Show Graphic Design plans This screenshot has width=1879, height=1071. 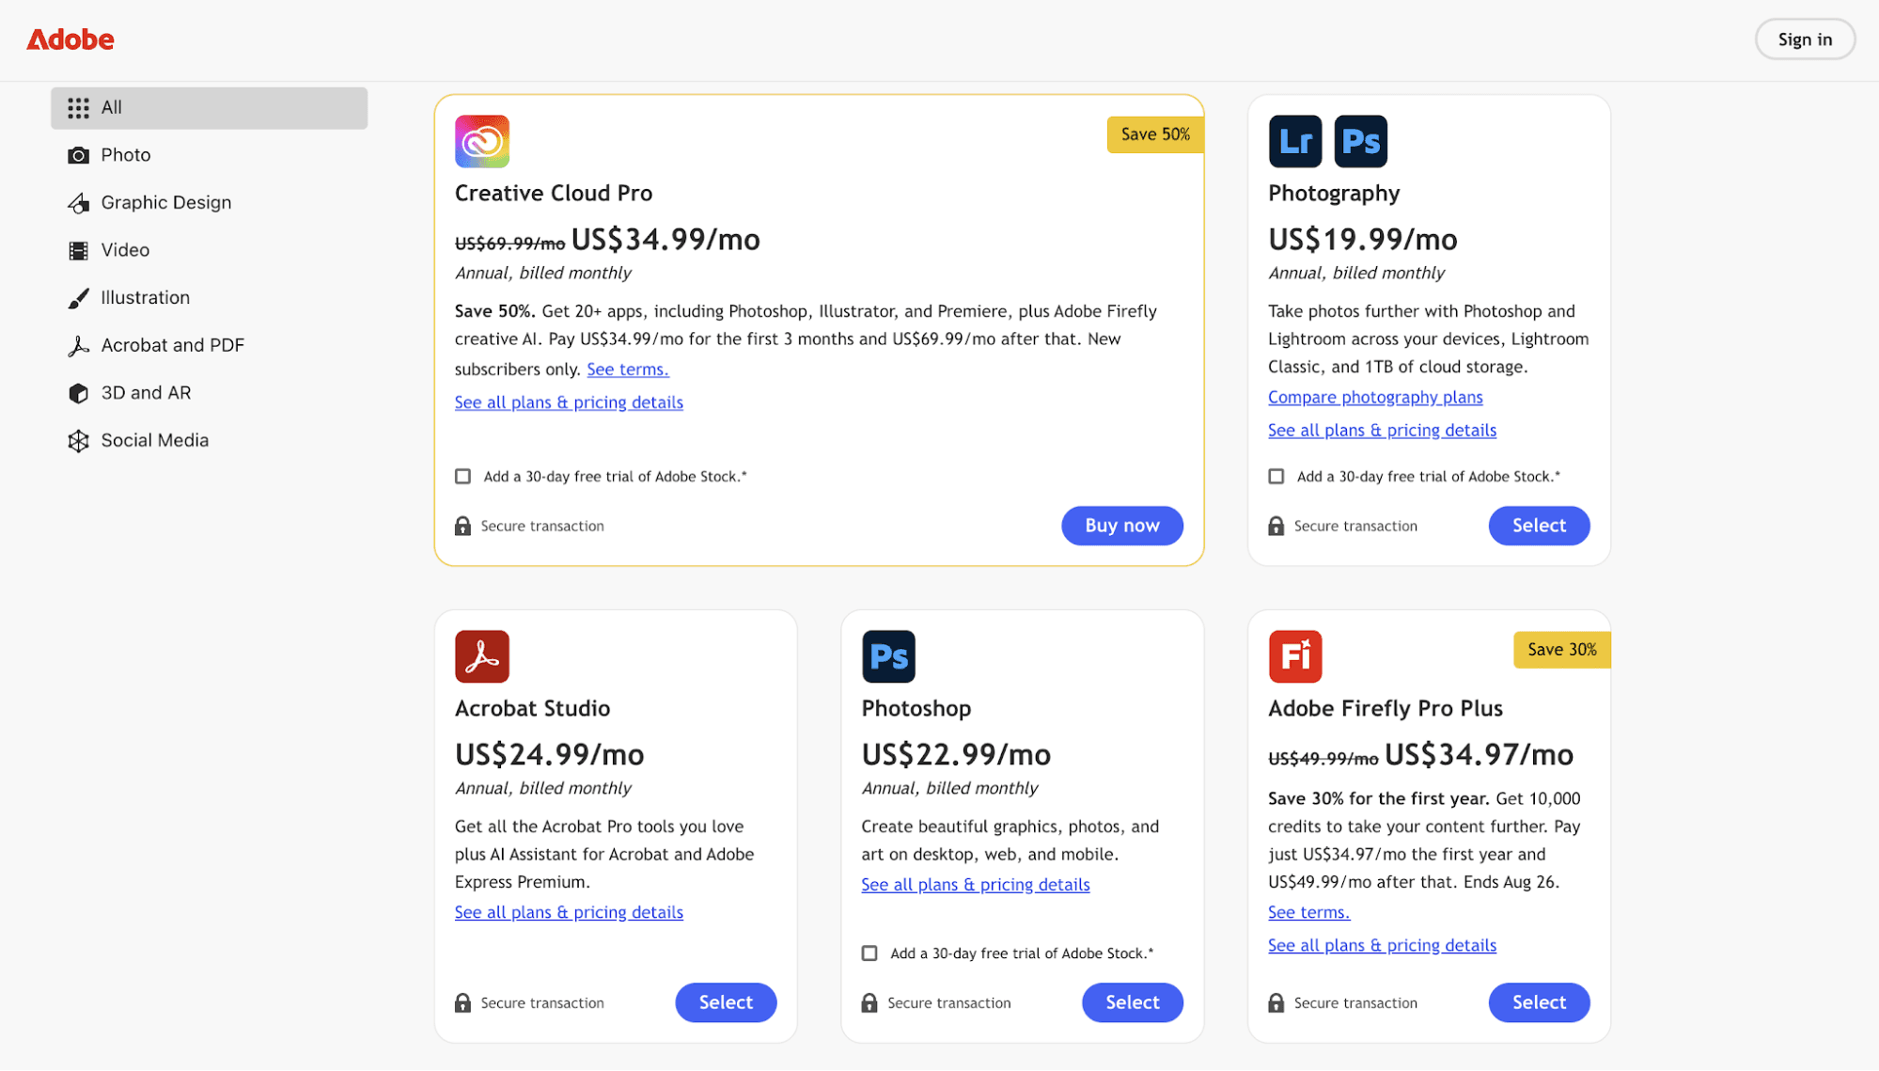(x=210, y=203)
